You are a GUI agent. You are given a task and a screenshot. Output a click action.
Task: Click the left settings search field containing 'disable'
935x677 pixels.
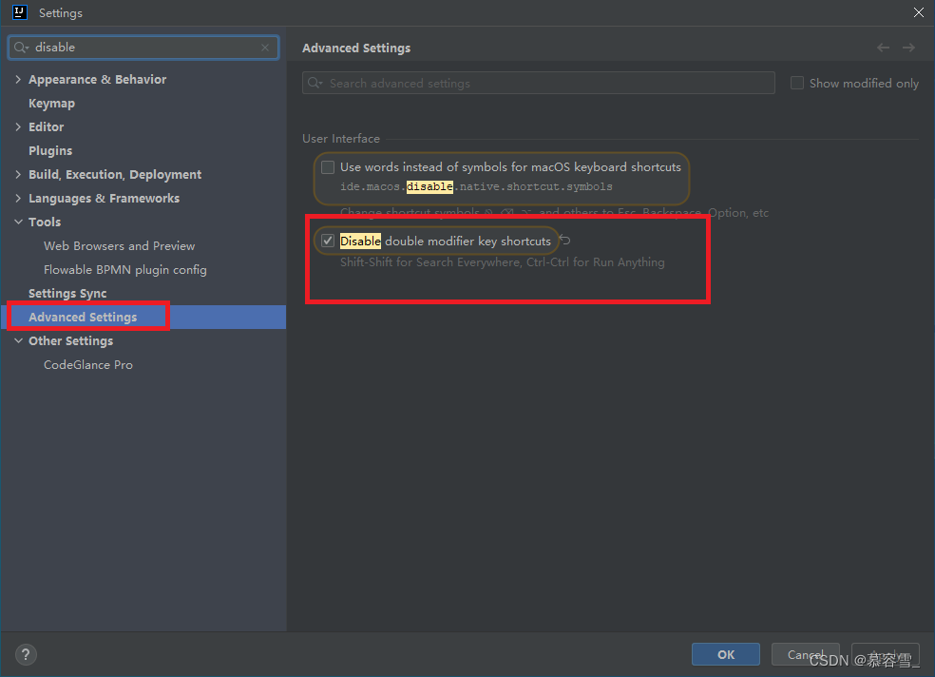pos(143,48)
